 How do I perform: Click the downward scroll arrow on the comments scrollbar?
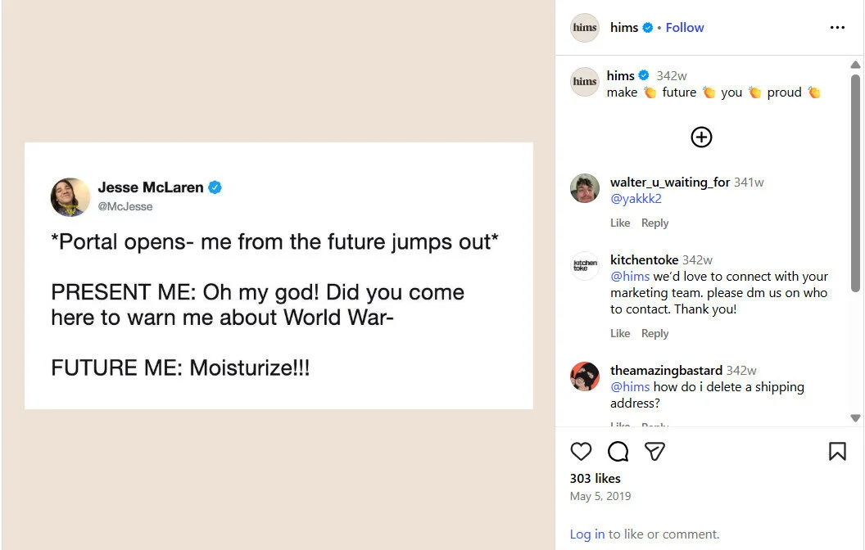coord(857,418)
